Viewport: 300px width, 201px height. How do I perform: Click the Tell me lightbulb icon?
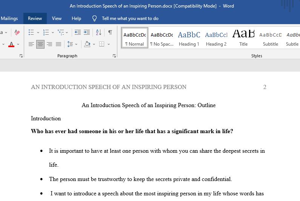click(x=94, y=18)
